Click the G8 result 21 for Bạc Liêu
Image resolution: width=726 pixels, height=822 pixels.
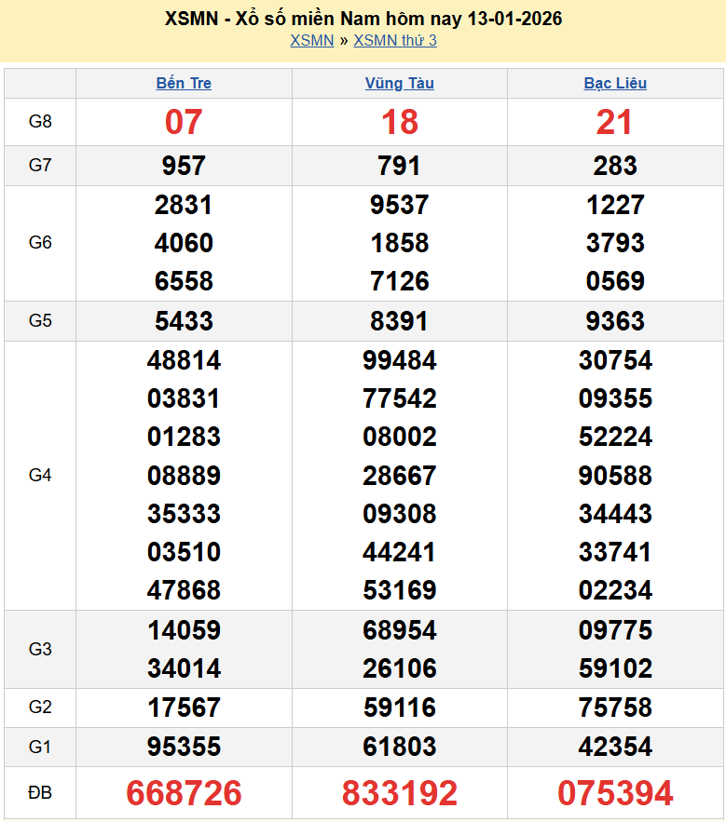point(615,122)
